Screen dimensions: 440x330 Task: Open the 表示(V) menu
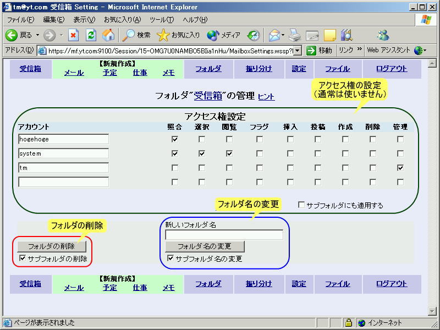tap(84, 20)
